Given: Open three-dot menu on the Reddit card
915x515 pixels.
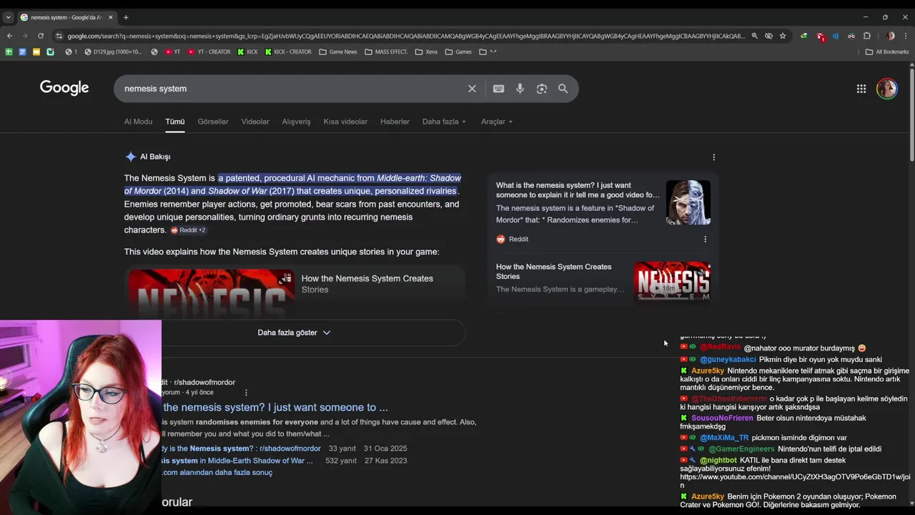Looking at the screenshot, I should click(x=705, y=240).
